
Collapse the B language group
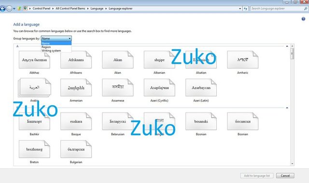287,108
